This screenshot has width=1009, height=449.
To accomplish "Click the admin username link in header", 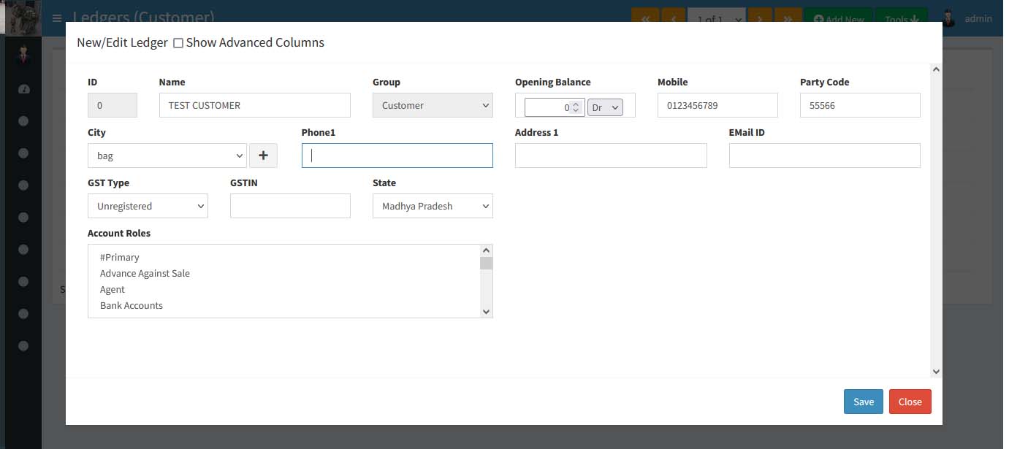I will point(978,18).
